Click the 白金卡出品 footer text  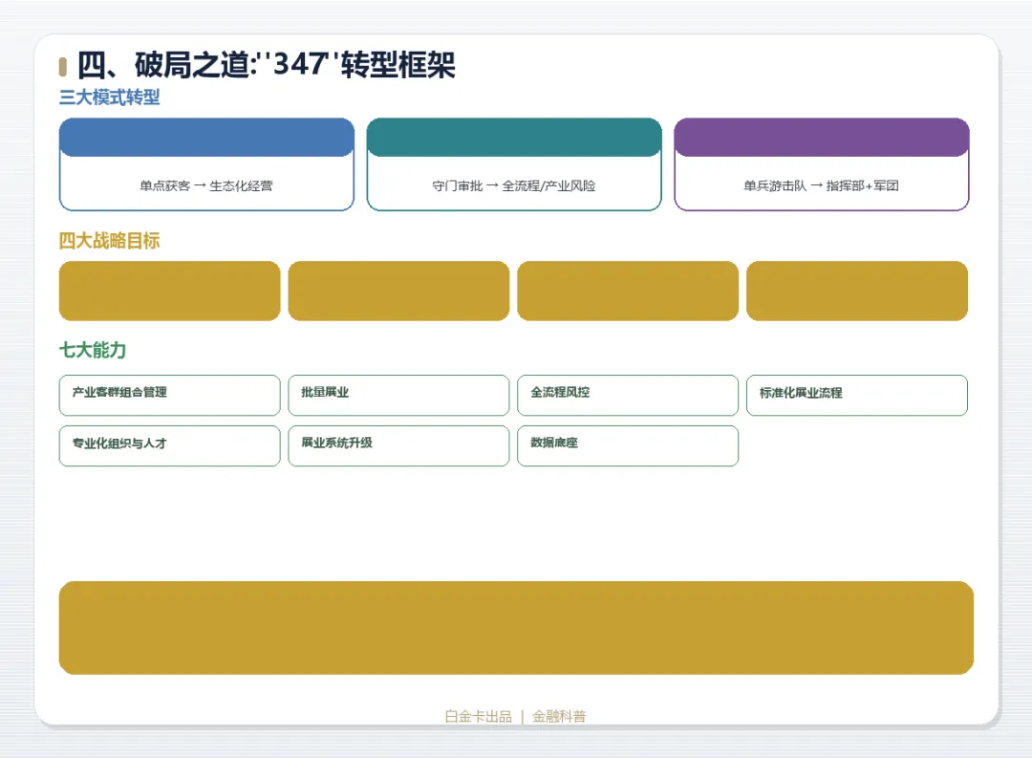pyautogui.click(x=479, y=717)
